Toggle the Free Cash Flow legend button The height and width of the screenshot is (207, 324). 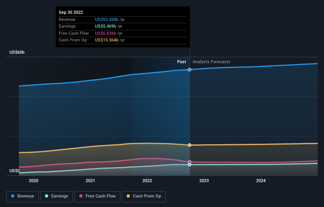click(x=97, y=196)
